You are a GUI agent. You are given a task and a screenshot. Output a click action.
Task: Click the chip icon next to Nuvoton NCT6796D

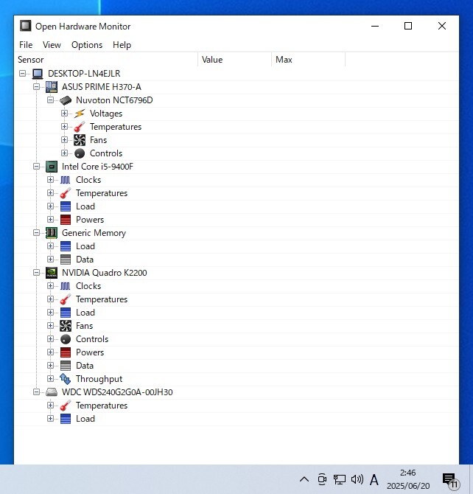click(x=66, y=100)
